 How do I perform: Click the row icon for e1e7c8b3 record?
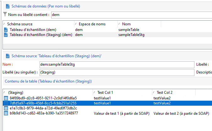[x=6, y=108]
